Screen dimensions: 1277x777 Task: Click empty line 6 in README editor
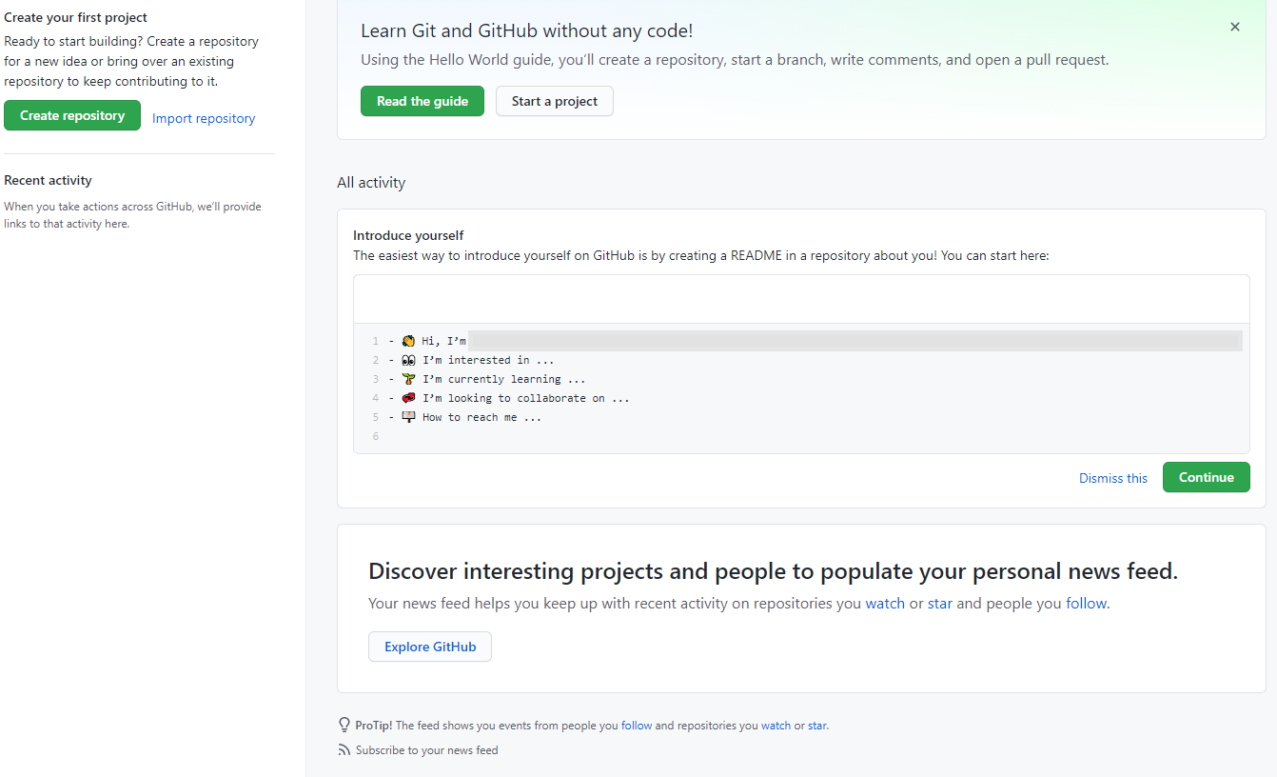click(x=801, y=436)
